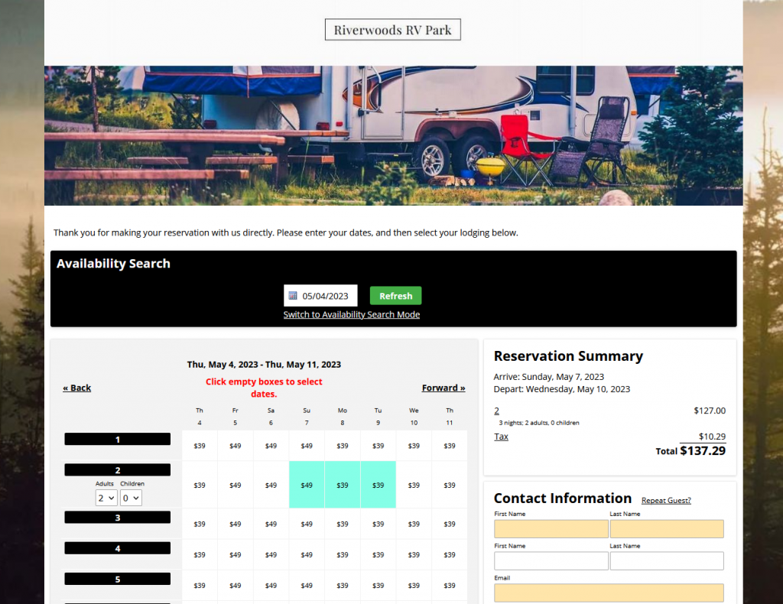Select site 3 black label bar
783x604 pixels.
point(117,517)
